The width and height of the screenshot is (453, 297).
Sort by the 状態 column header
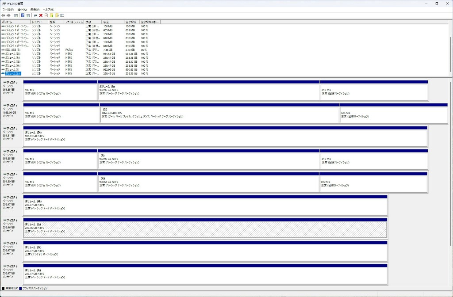point(93,22)
